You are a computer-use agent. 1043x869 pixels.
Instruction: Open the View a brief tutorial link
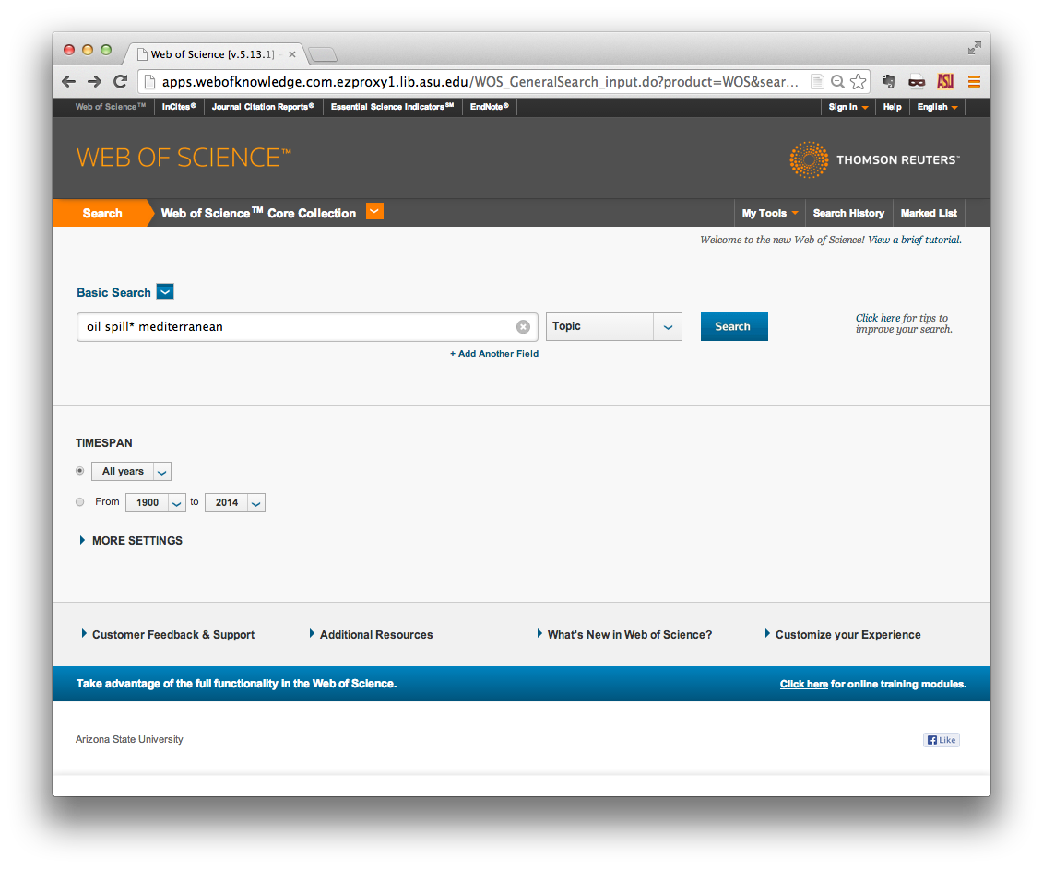point(914,240)
